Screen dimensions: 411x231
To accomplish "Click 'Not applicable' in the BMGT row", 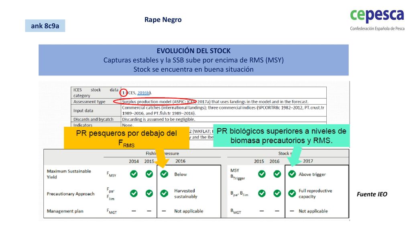I will point(313,211).
